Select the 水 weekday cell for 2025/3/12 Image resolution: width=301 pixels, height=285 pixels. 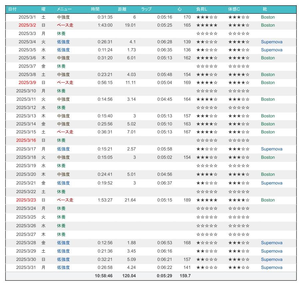43,107
